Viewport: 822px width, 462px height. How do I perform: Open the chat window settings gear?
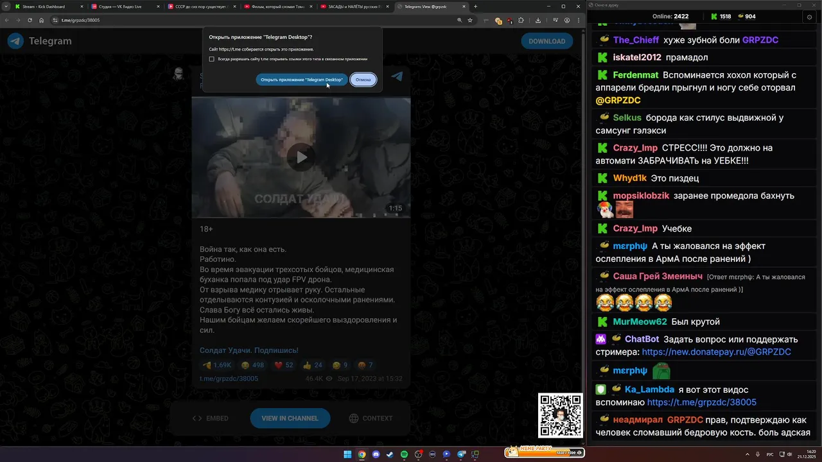pyautogui.click(x=809, y=17)
